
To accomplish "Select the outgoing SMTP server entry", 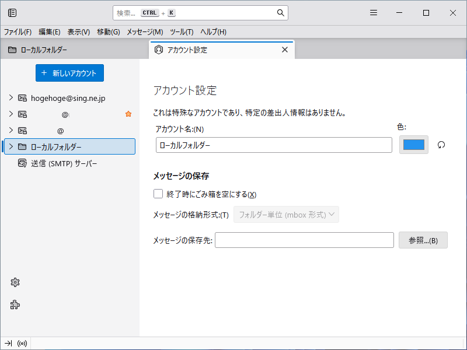I will (64, 163).
